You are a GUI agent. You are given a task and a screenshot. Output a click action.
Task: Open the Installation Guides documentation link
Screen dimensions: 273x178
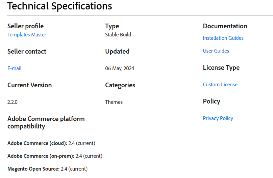click(x=223, y=38)
